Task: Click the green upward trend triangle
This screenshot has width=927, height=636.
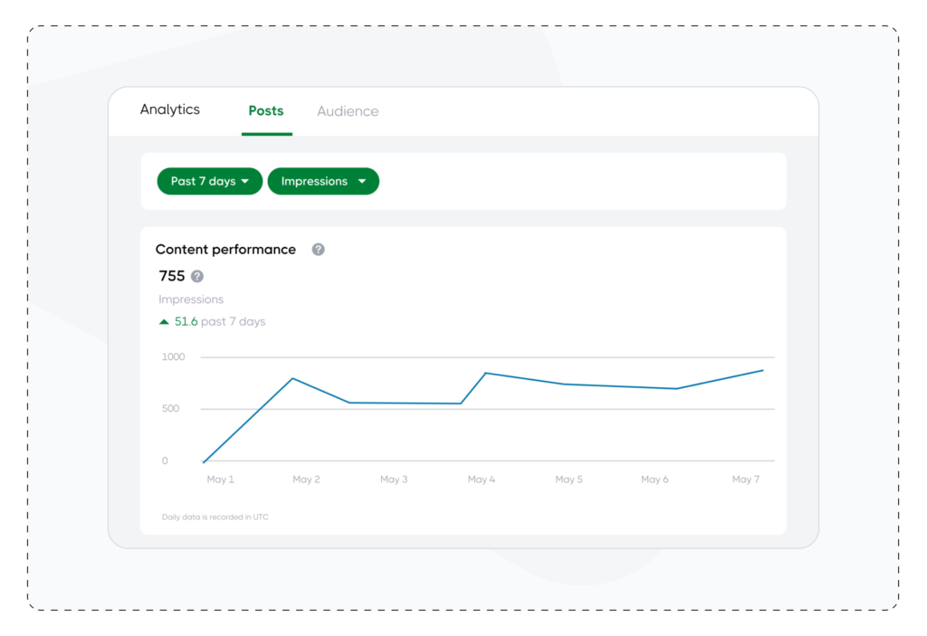Action: [165, 321]
